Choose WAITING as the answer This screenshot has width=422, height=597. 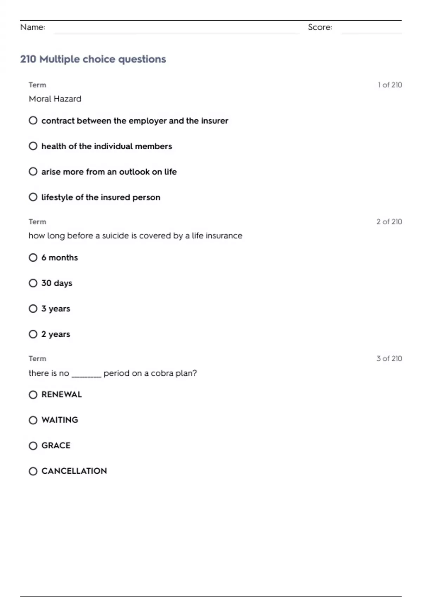(33, 420)
